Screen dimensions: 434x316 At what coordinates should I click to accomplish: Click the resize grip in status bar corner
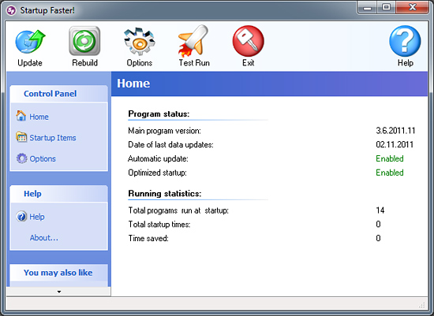point(422,305)
